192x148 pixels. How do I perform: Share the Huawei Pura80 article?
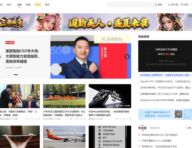[128, 119]
